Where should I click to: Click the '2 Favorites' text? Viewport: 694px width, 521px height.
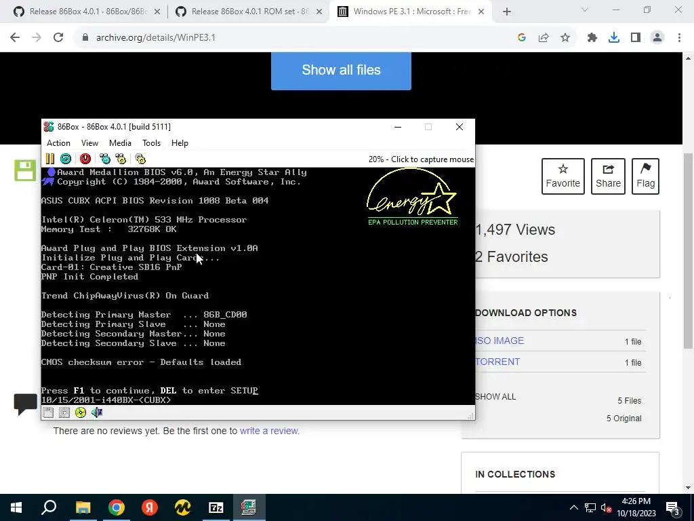pyautogui.click(x=512, y=257)
